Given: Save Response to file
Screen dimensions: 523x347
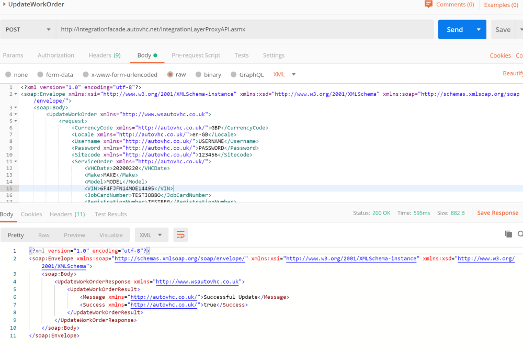Looking at the screenshot, I should pos(498,213).
